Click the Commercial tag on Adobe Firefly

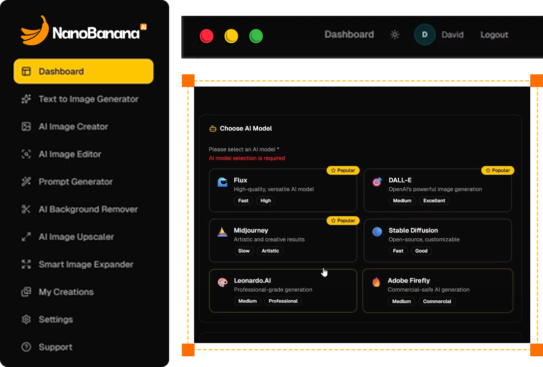point(437,301)
